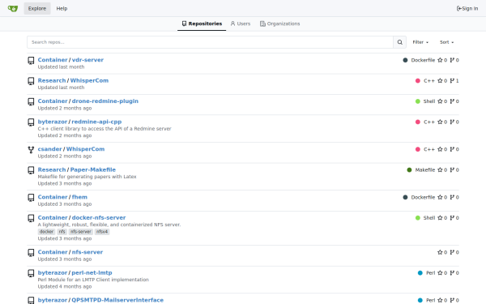
Task: Open the Research owner link for WhisperCom
Action: click(52, 80)
